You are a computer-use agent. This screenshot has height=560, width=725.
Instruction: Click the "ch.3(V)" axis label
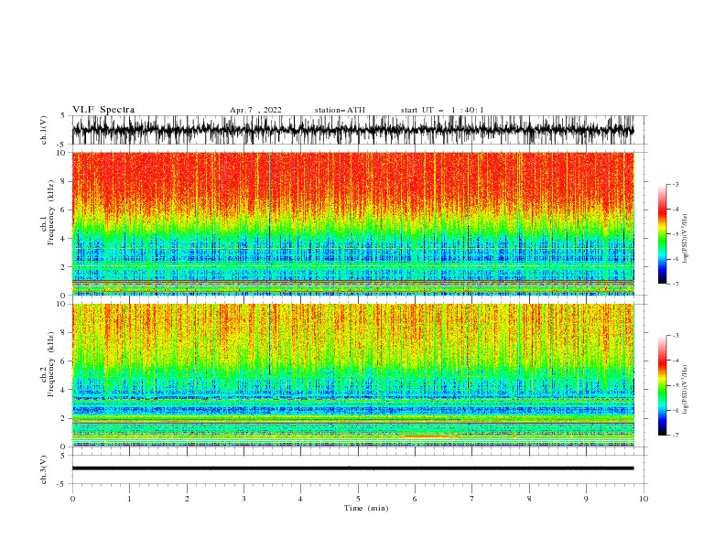pos(44,469)
